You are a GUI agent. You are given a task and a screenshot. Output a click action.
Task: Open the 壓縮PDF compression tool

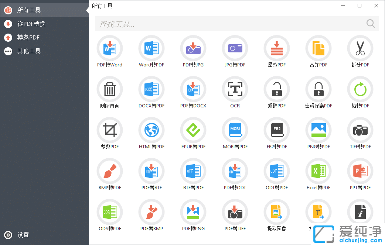click(277, 52)
